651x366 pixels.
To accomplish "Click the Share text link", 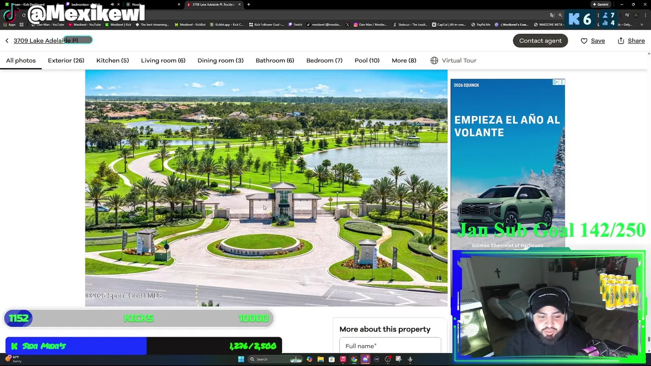I will [x=636, y=41].
